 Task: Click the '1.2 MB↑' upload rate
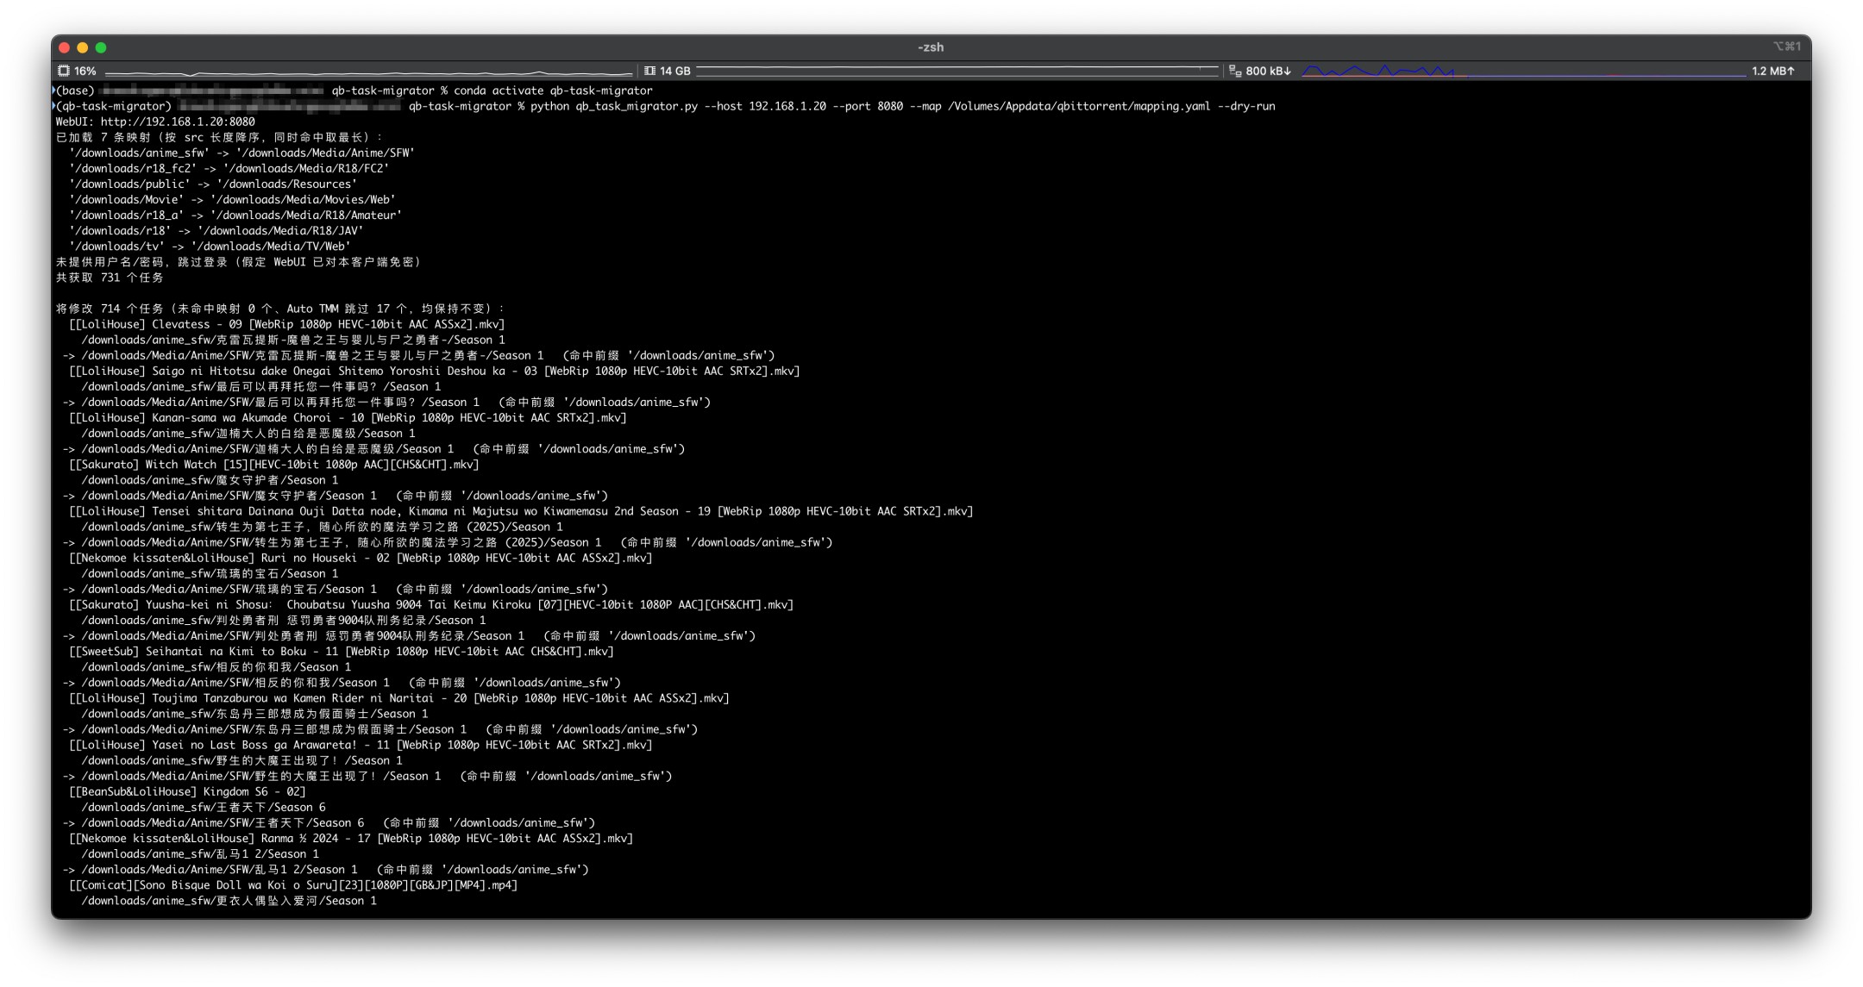click(x=1773, y=71)
